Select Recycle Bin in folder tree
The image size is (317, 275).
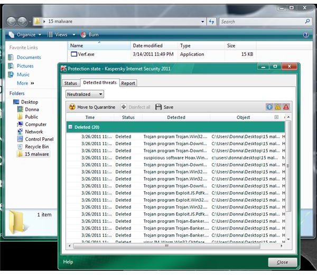[x=36, y=147]
